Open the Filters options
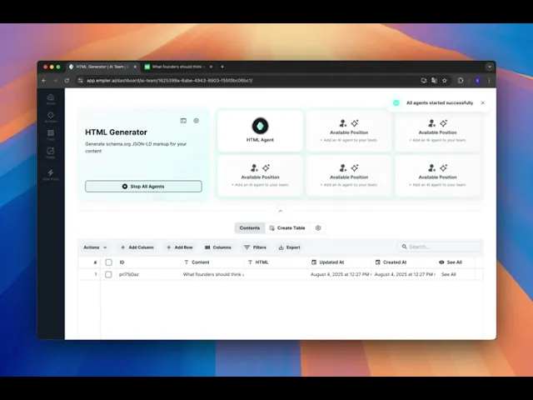 point(255,247)
